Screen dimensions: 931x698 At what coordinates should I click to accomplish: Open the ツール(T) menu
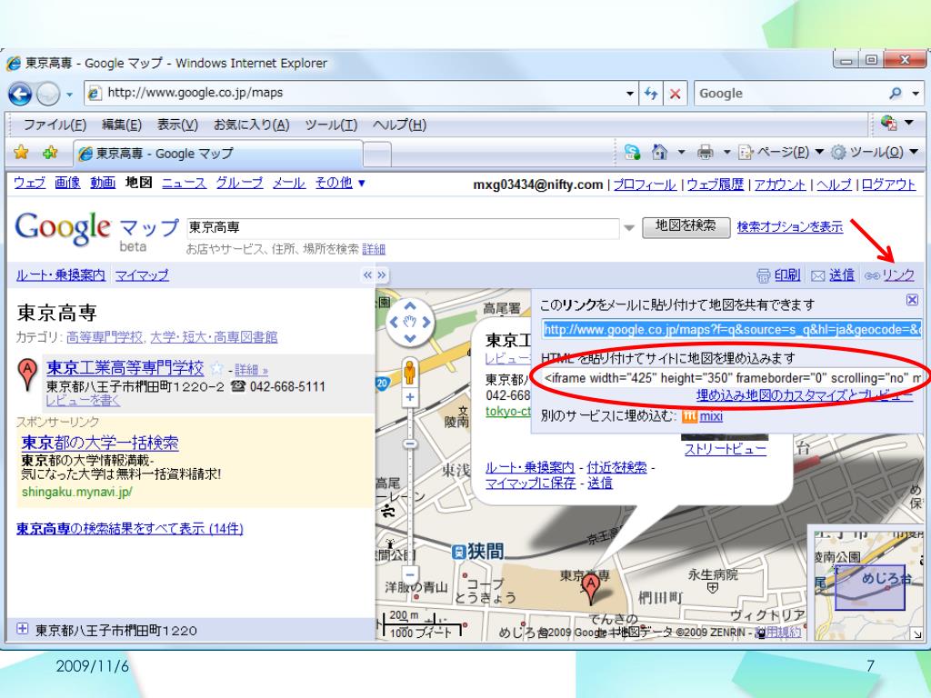tap(331, 125)
